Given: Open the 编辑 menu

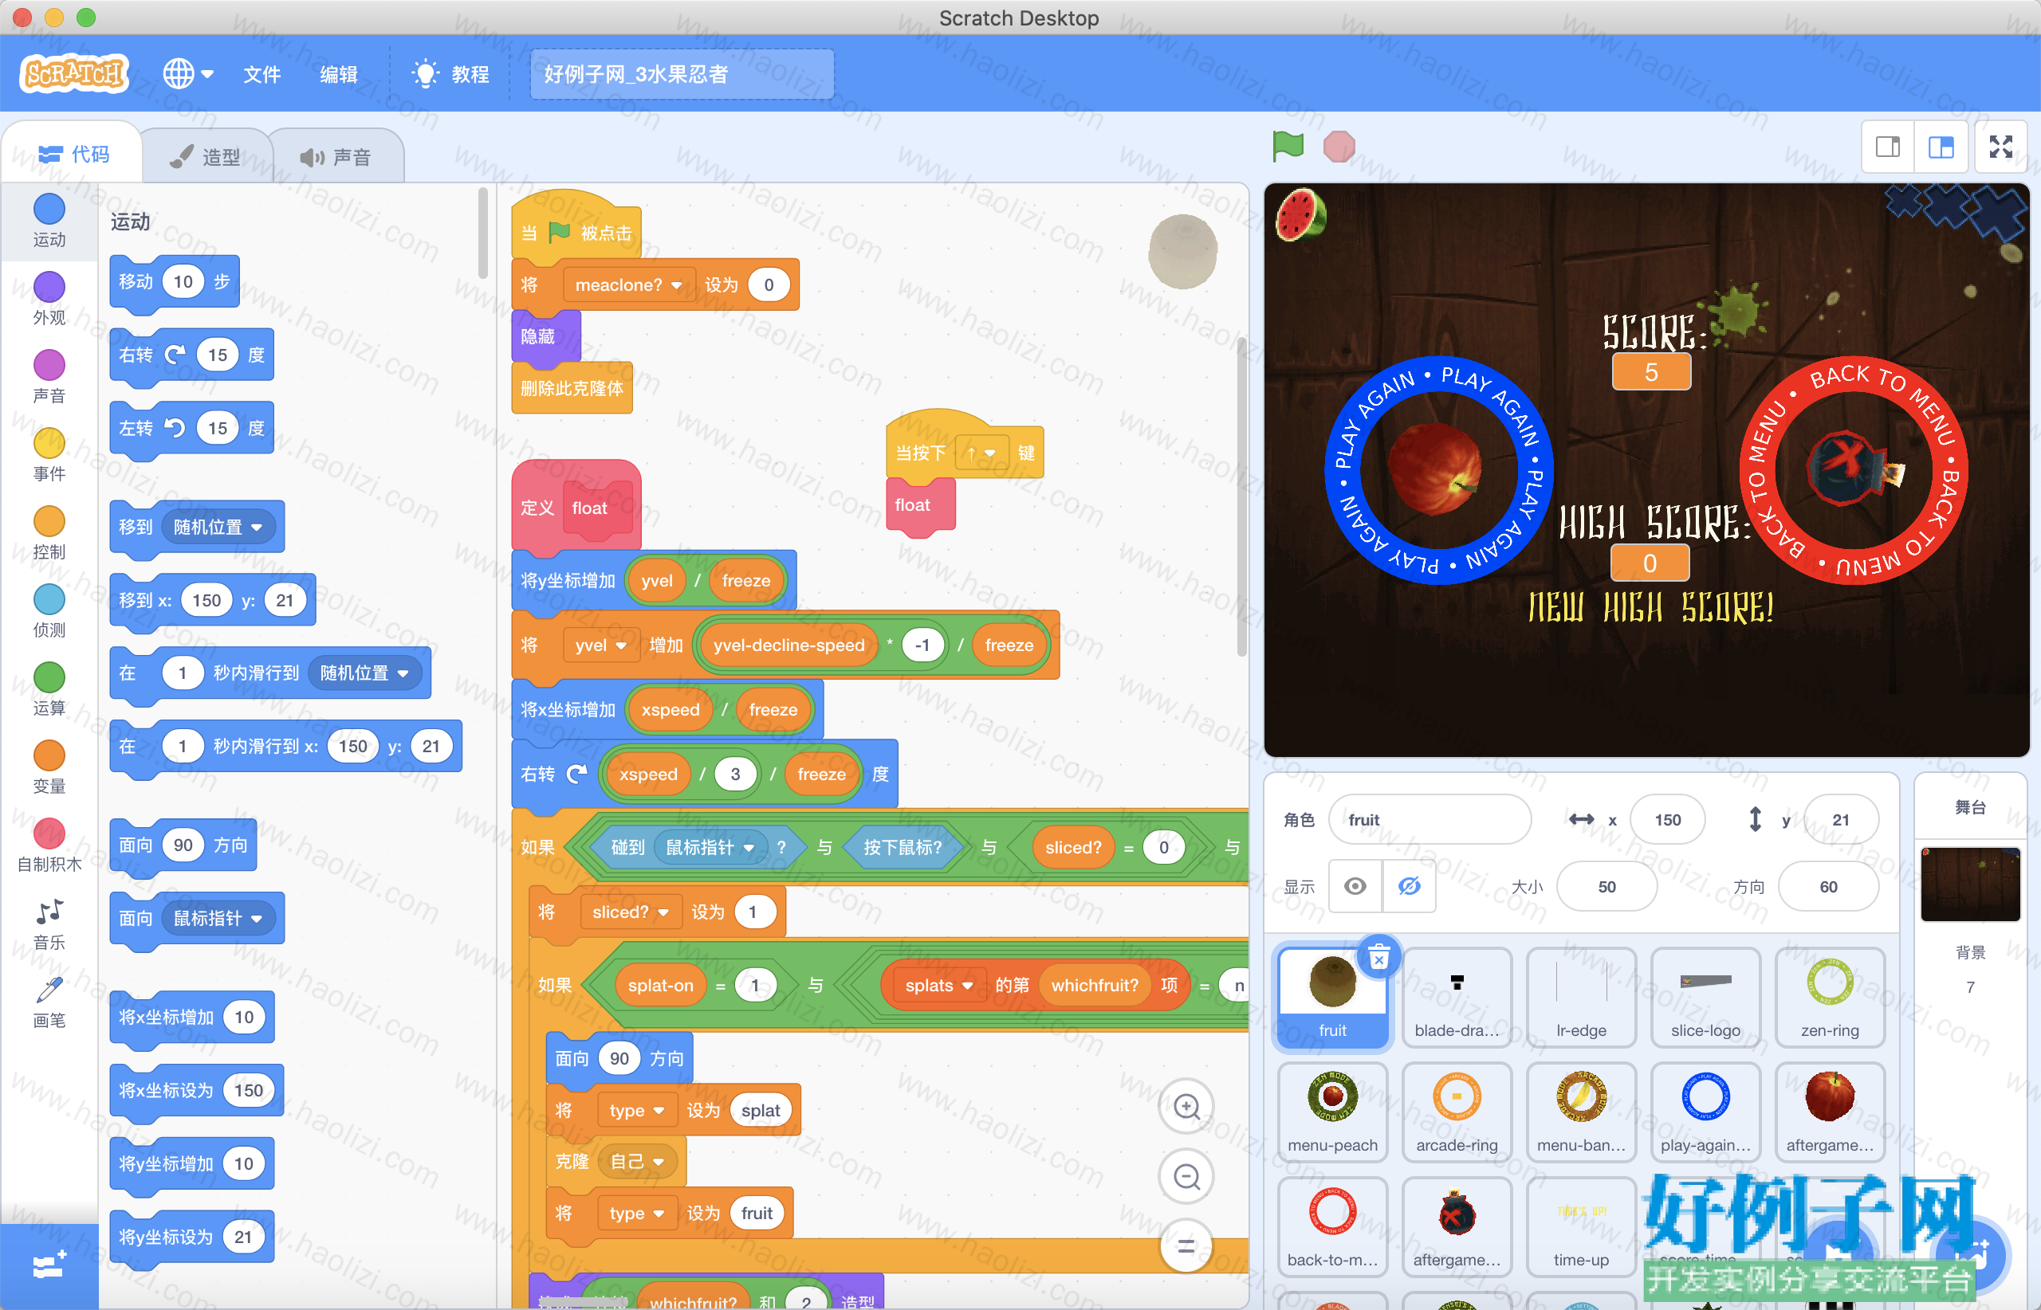Looking at the screenshot, I should click(338, 74).
